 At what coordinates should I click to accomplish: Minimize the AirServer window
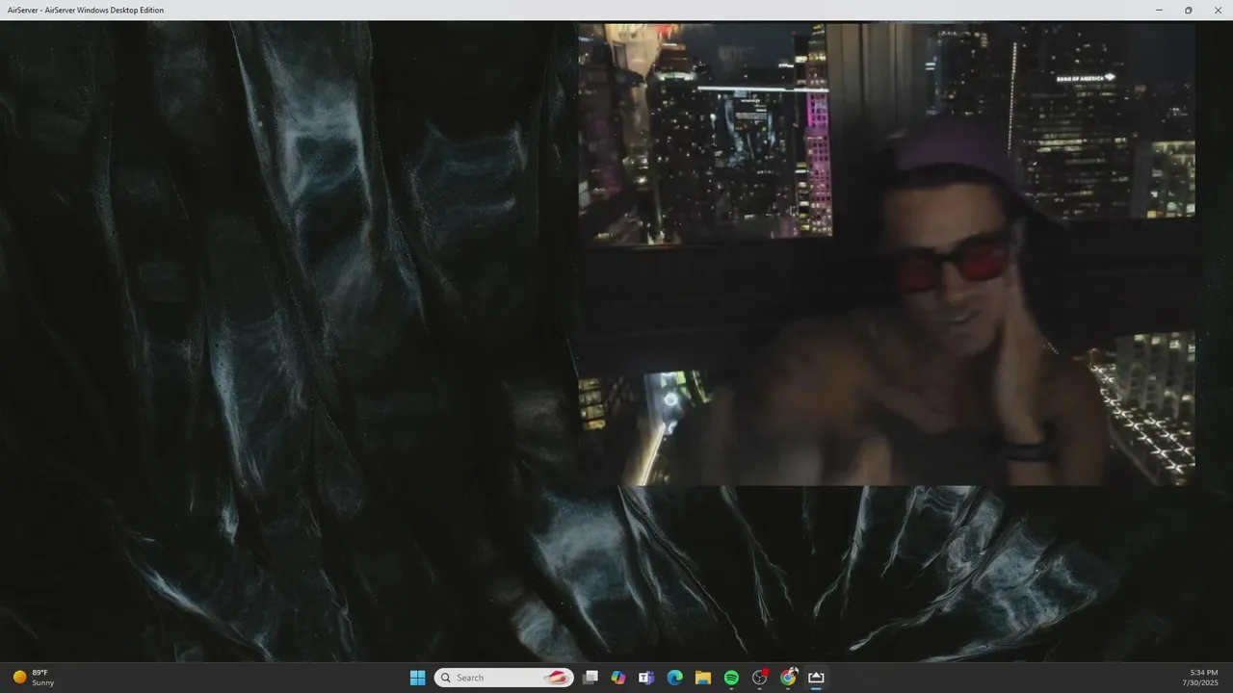tap(1159, 10)
